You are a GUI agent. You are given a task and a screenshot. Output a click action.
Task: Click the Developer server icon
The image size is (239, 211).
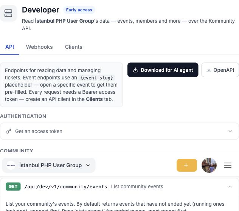coord(8,13)
